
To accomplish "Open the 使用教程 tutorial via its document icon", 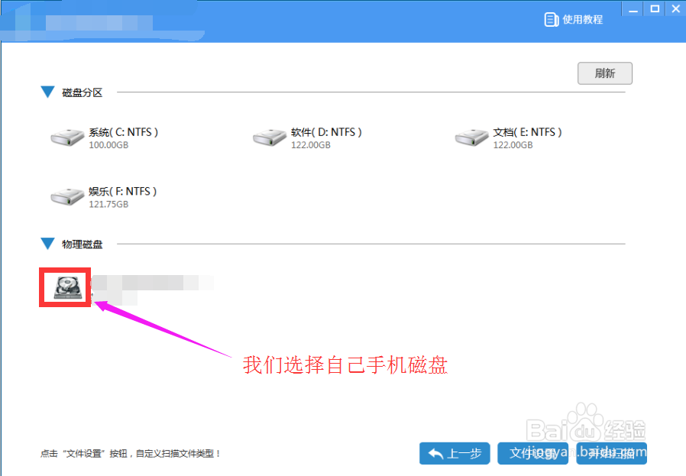I will pyautogui.click(x=552, y=19).
